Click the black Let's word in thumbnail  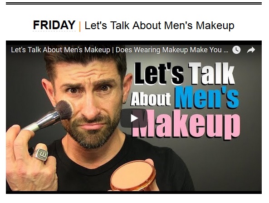[159, 74]
